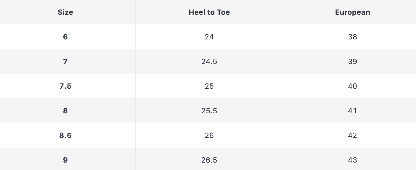
Task: Click European size 39
Action: pyautogui.click(x=352, y=62)
